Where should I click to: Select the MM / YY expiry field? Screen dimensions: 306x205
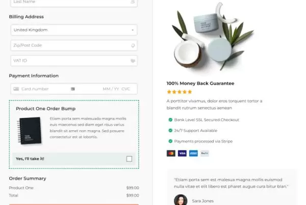[111, 89]
